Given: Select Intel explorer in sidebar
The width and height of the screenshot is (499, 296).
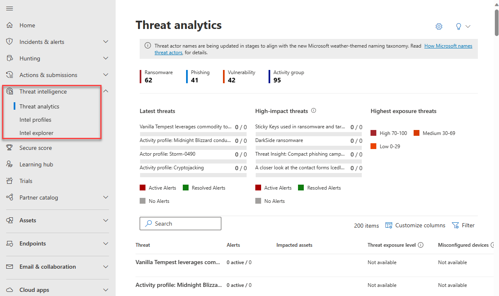Looking at the screenshot, I should pyautogui.click(x=36, y=133).
